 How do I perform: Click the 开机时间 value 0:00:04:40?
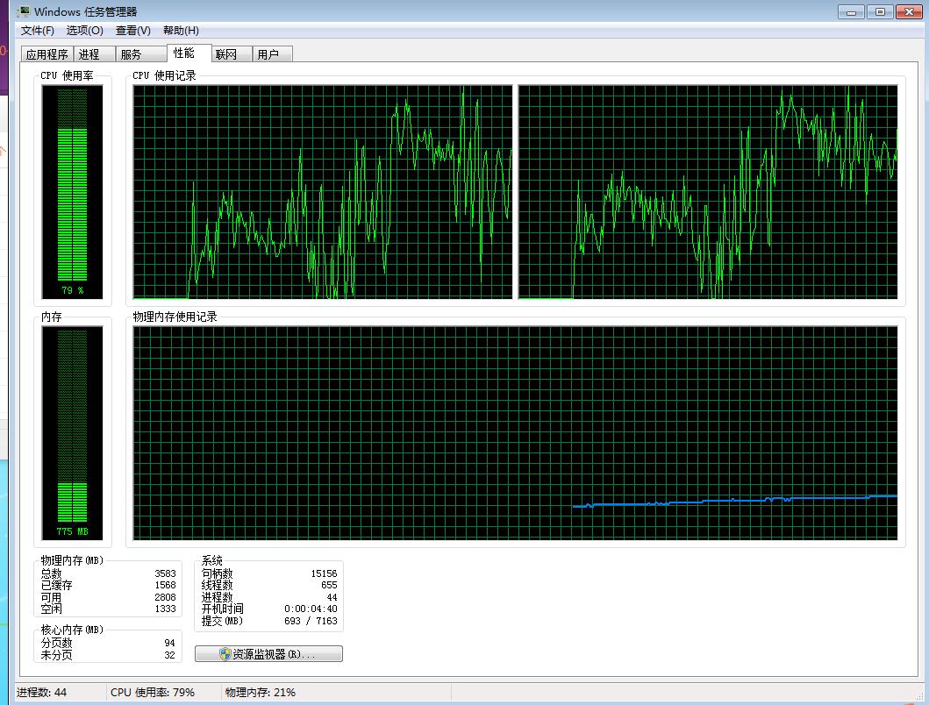point(311,609)
